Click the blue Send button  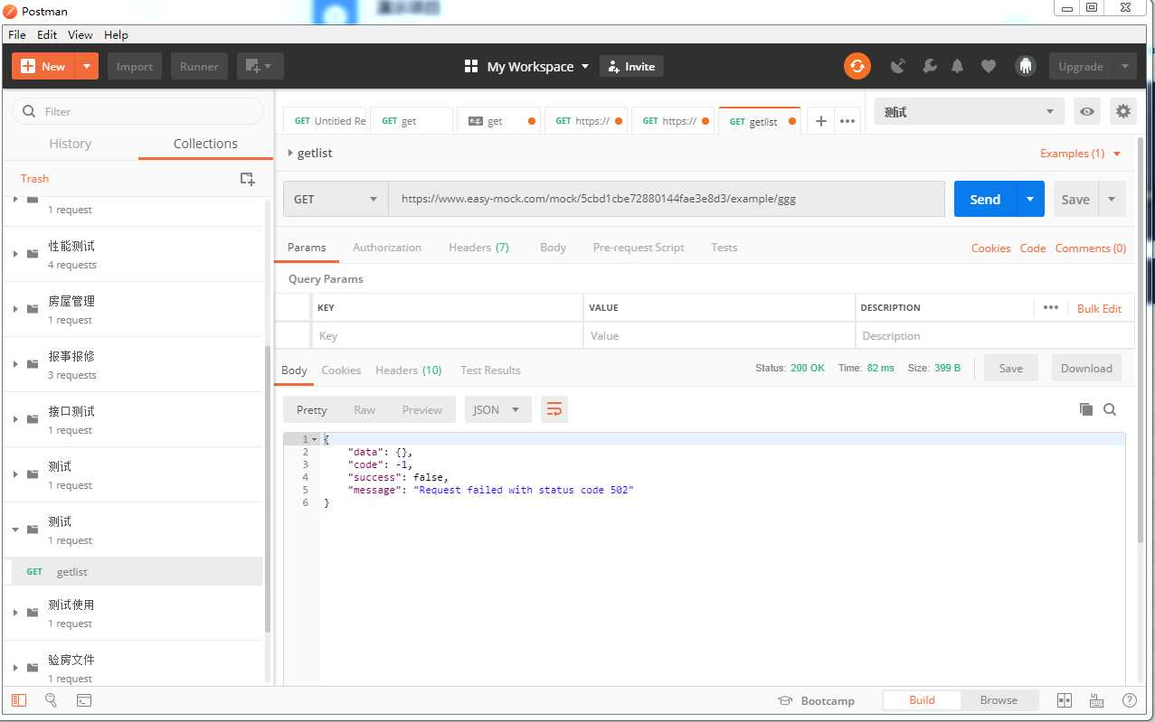tap(985, 199)
